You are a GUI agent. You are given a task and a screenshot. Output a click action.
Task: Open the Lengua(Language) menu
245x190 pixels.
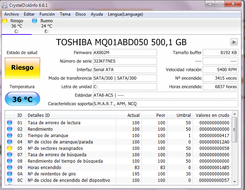(125, 14)
